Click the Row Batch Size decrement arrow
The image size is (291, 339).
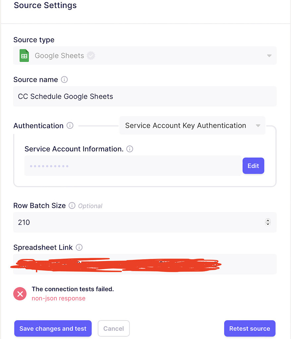tap(268, 224)
